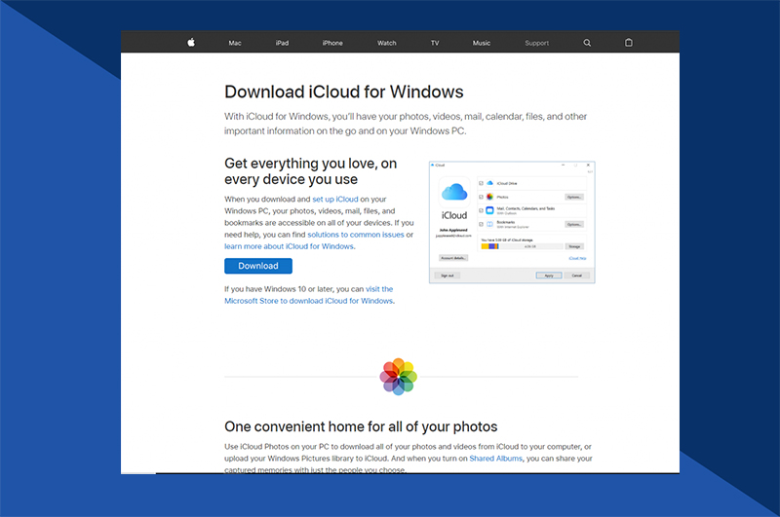Toggle Mail, Contacts, Calendars checkbox in preview

click(481, 210)
